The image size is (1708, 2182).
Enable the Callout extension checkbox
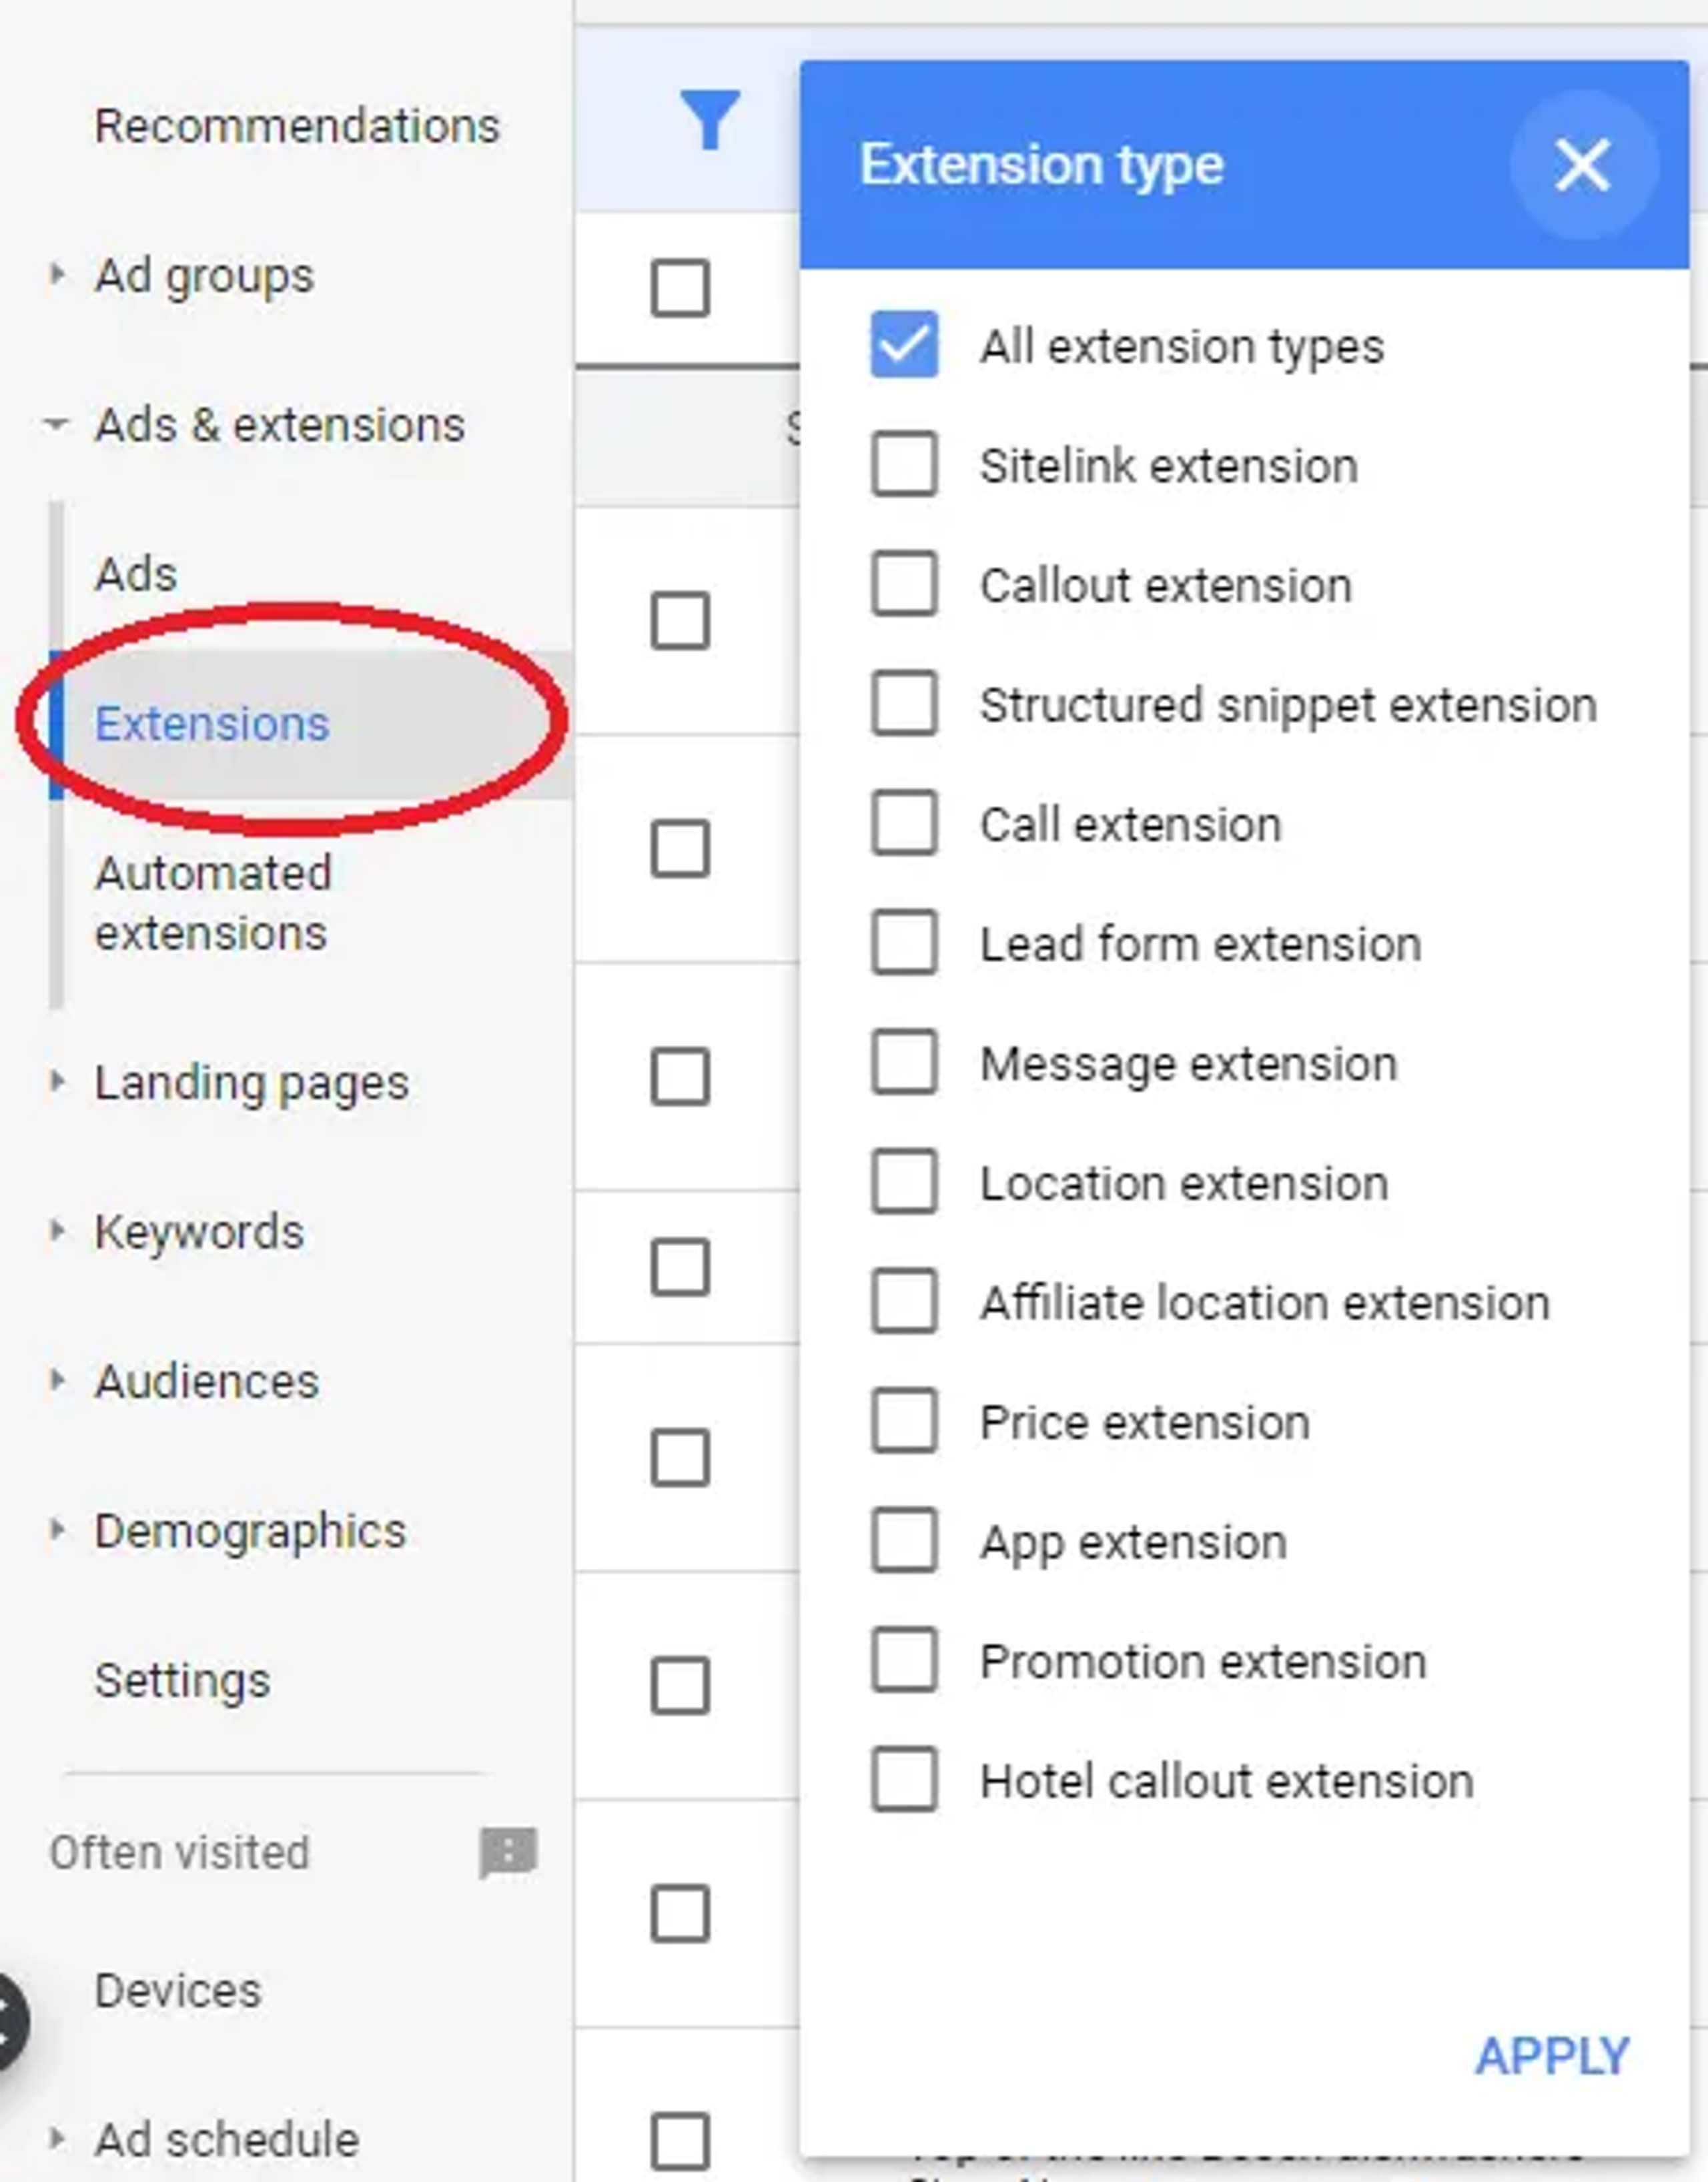[x=904, y=585]
